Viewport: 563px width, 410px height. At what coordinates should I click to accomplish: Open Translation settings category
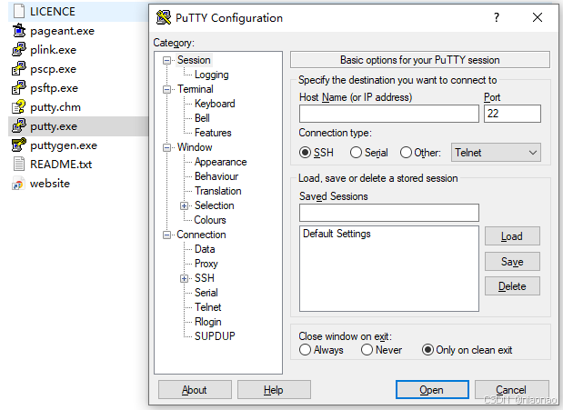(x=218, y=191)
